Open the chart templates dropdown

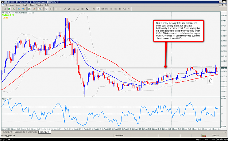tap(40, 9)
